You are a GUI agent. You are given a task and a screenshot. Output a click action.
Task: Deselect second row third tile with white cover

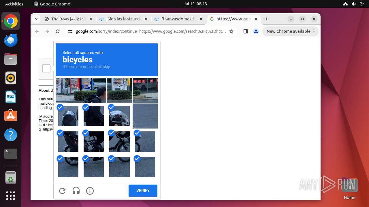coord(119,116)
